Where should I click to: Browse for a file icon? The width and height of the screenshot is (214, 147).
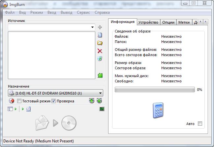click(100, 35)
